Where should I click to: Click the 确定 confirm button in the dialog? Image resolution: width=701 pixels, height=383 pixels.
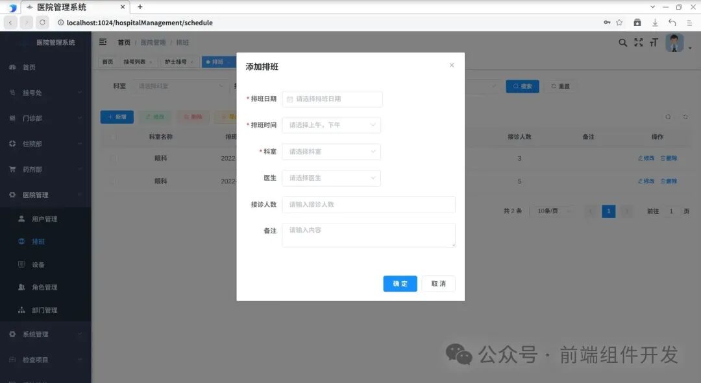[400, 283]
